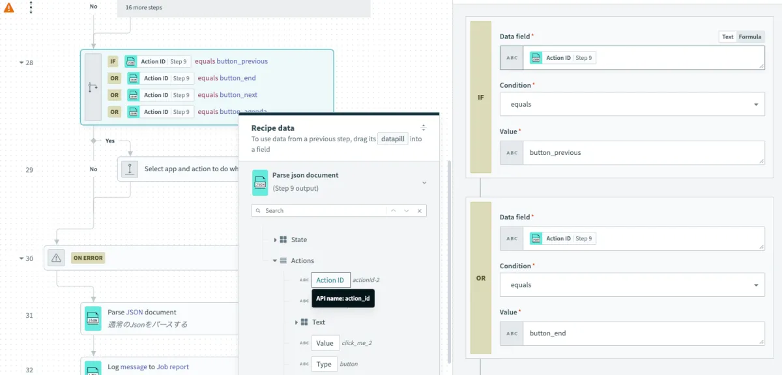Expand the State tree node
782x375 pixels.
click(x=276, y=240)
